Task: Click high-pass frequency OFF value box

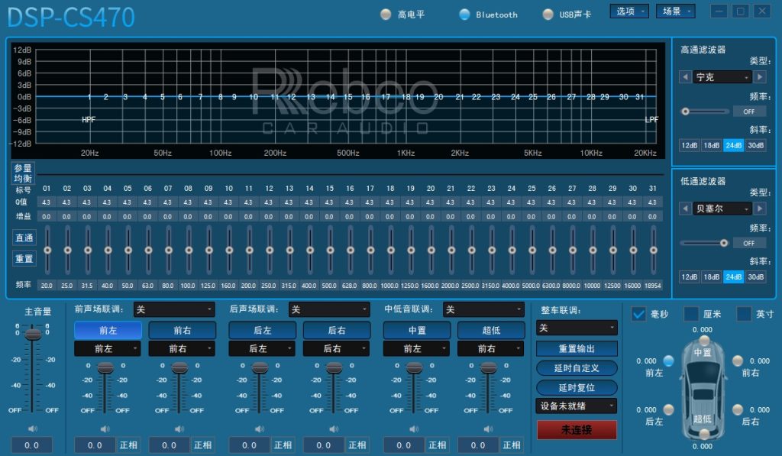Action: click(x=749, y=112)
